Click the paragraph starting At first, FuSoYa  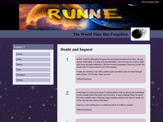[x=110, y=63]
